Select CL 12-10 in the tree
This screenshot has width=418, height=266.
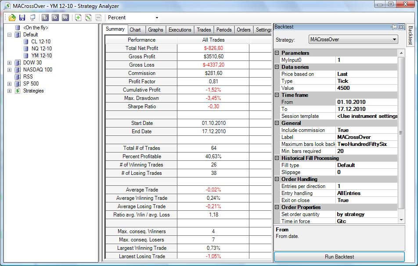coord(40,42)
